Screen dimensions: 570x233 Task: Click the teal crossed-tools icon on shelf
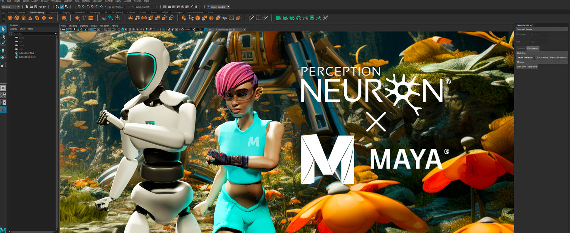(318, 18)
